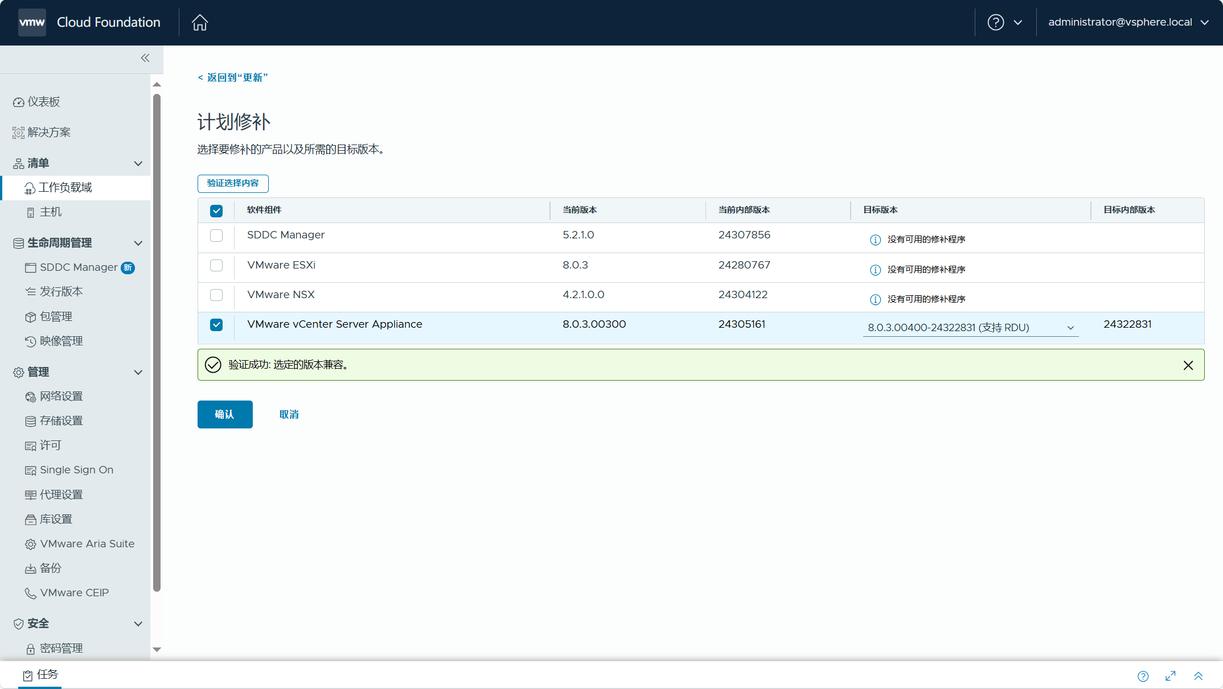Open administrator@vsphere.local user menu
Viewport: 1223px width, 689px height.
pyautogui.click(x=1128, y=22)
